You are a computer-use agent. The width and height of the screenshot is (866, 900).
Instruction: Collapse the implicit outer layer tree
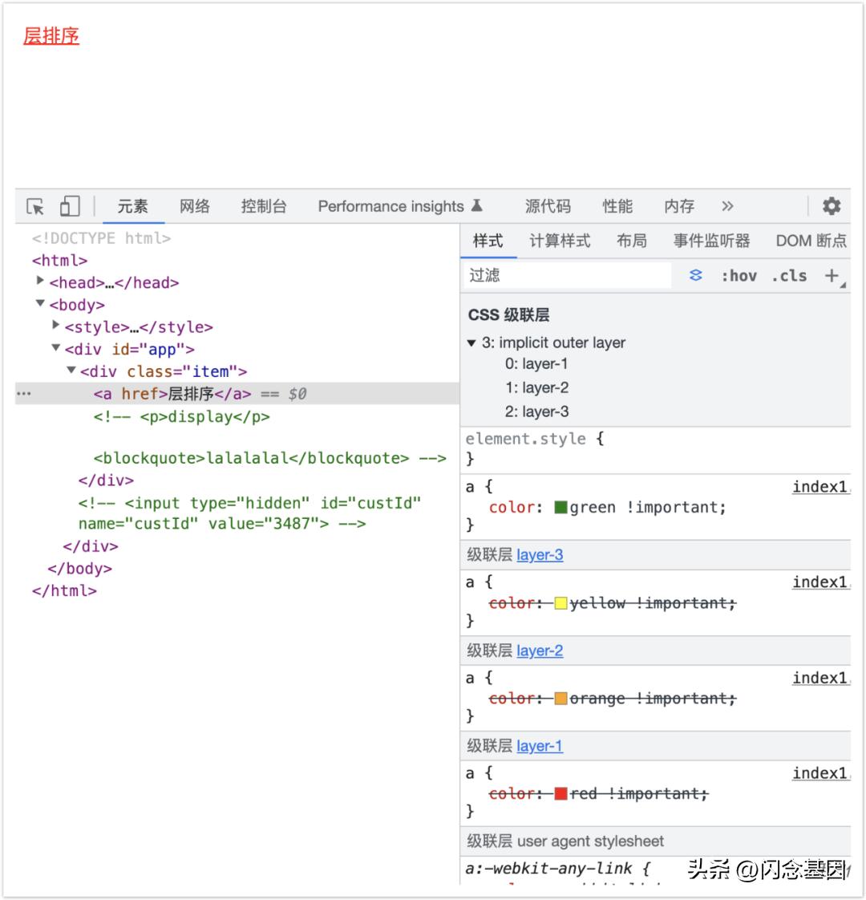tap(471, 343)
